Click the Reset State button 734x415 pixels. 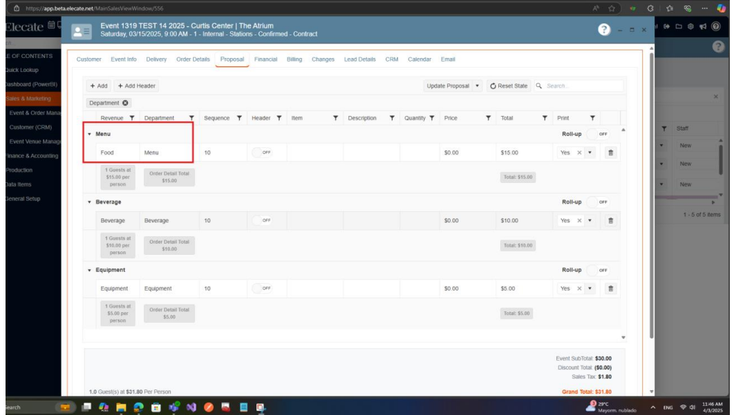point(509,86)
